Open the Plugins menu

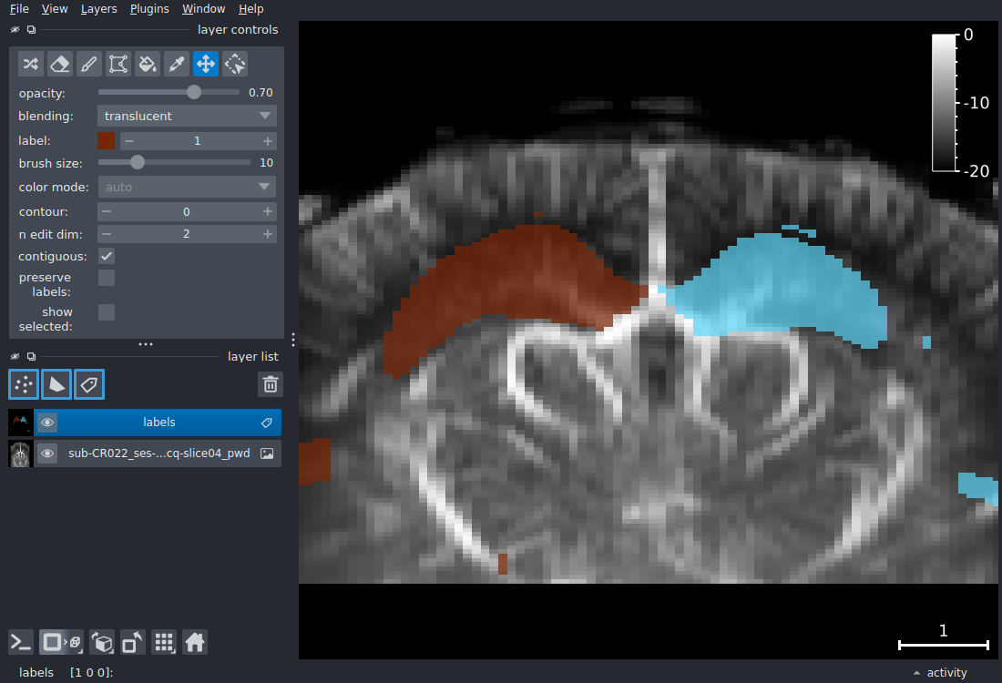(x=149, y=9)
